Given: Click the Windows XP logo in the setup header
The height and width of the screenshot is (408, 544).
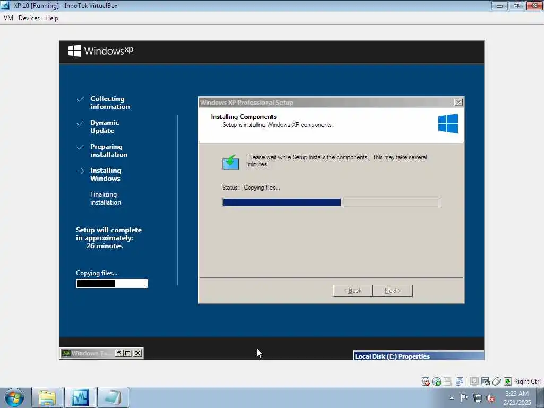Looking at the screenshot, I should click(x=100, y=51).
